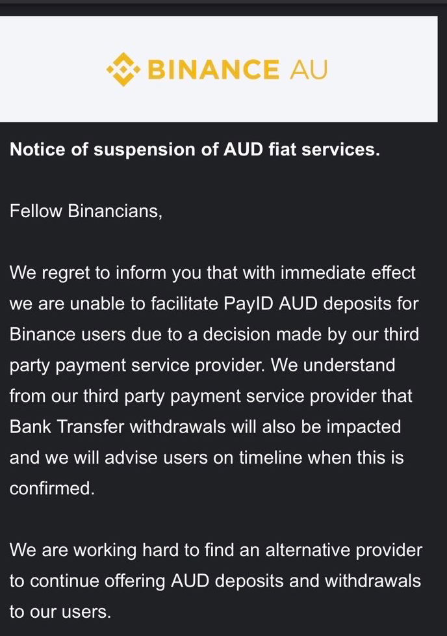Click the BINANCE wordmark in the header
The image size is (447, 636).
[x=214, y=70]
